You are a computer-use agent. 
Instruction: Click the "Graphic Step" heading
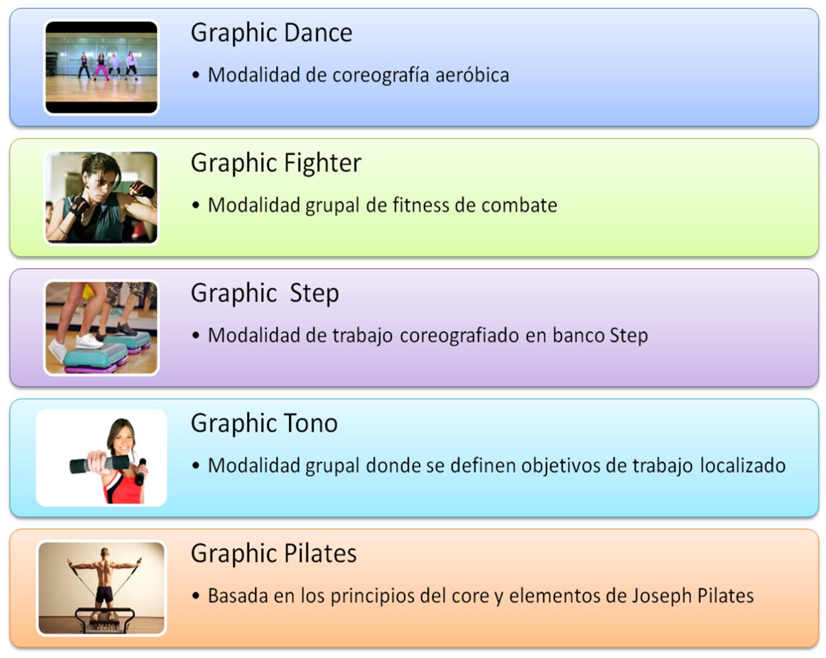point(265,293)
